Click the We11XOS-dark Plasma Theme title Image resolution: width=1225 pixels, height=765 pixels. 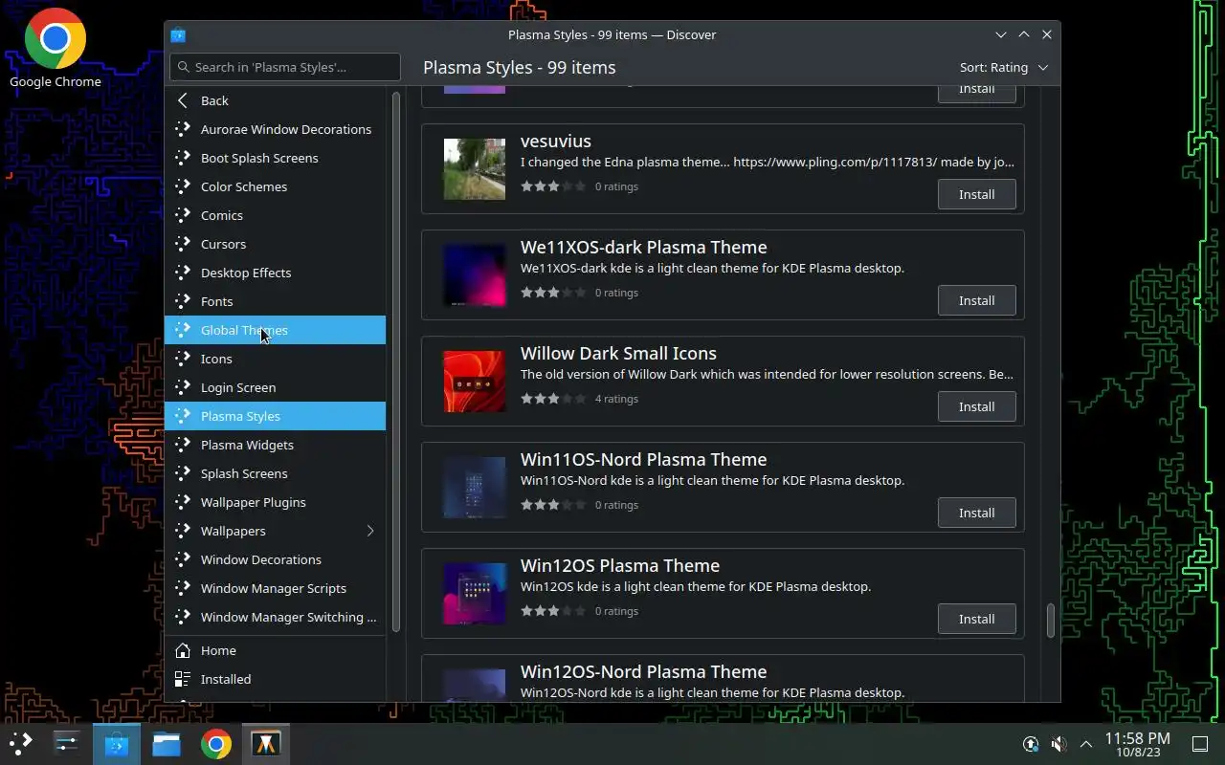coord(643,247)
